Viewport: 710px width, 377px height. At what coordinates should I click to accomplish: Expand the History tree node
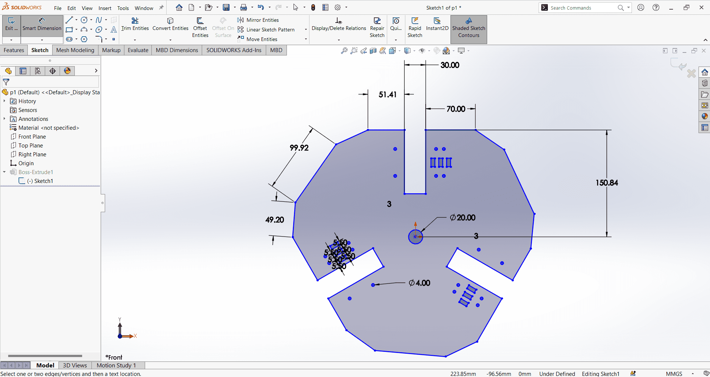pos(4,101)
